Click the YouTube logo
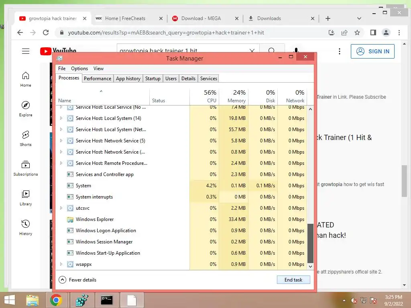The width and height of the screenshot is (411, 308). pos(58,51)
